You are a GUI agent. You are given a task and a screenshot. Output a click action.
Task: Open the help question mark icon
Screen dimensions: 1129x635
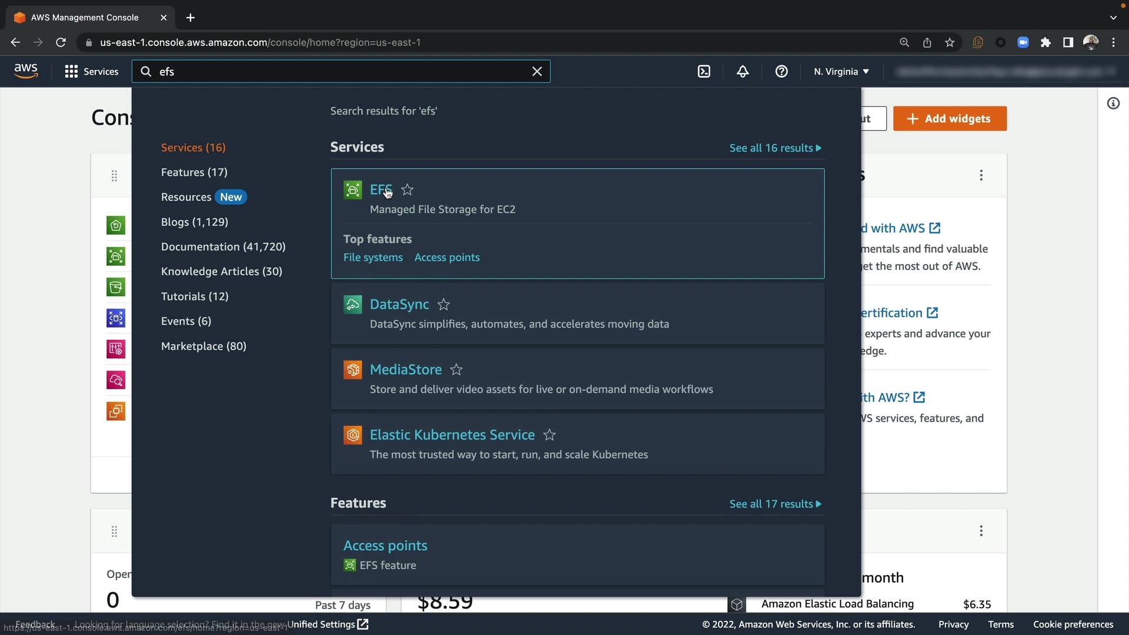[781, 72]
